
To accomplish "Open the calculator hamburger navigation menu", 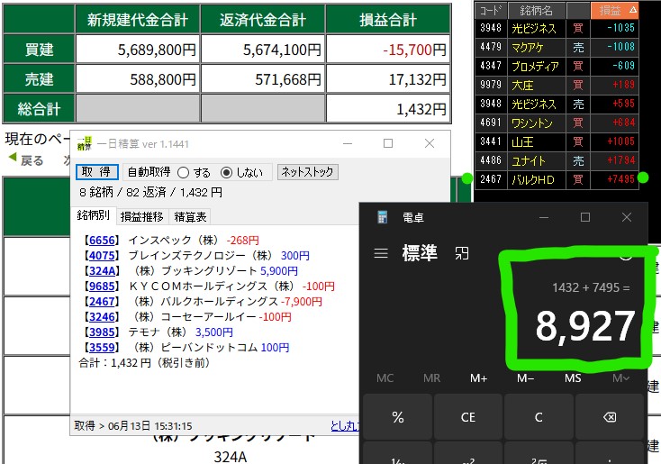I will 381,253.
